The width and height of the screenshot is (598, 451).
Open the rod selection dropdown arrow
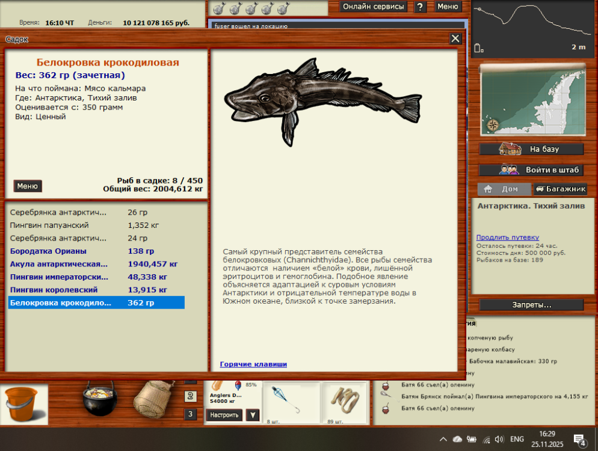[x=252, y=415]
